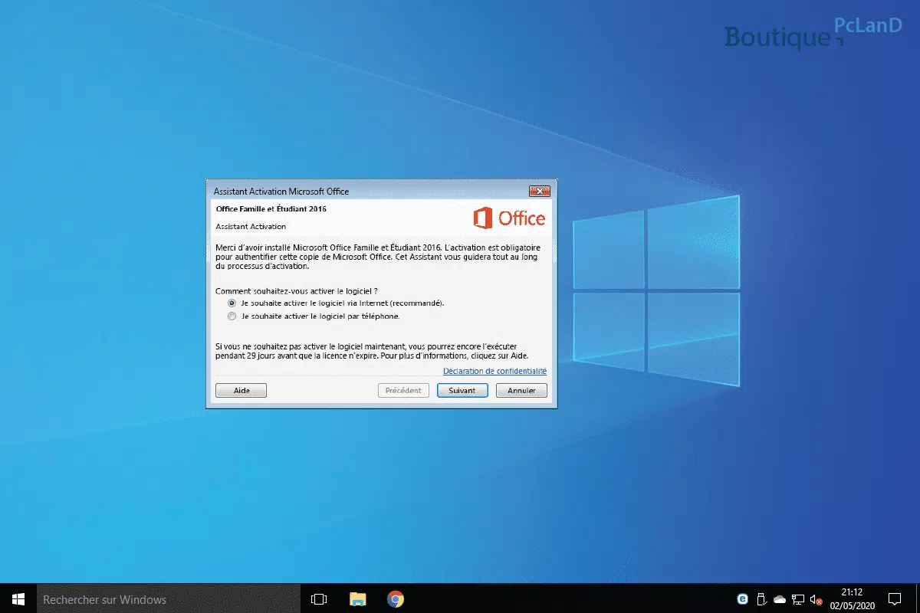Open Task View from the taskbar

319,598
